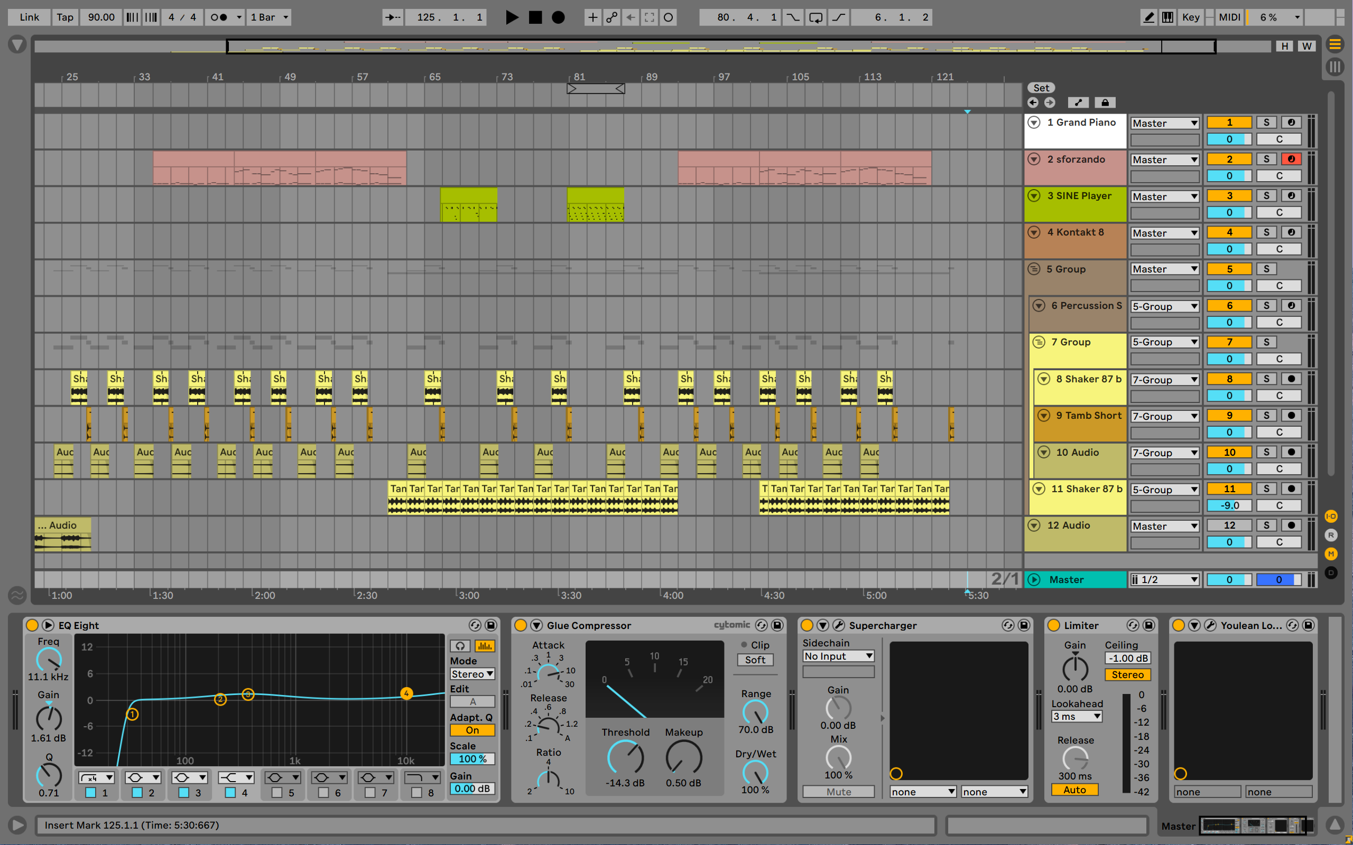Click the Set locator button

point(1041,88)
